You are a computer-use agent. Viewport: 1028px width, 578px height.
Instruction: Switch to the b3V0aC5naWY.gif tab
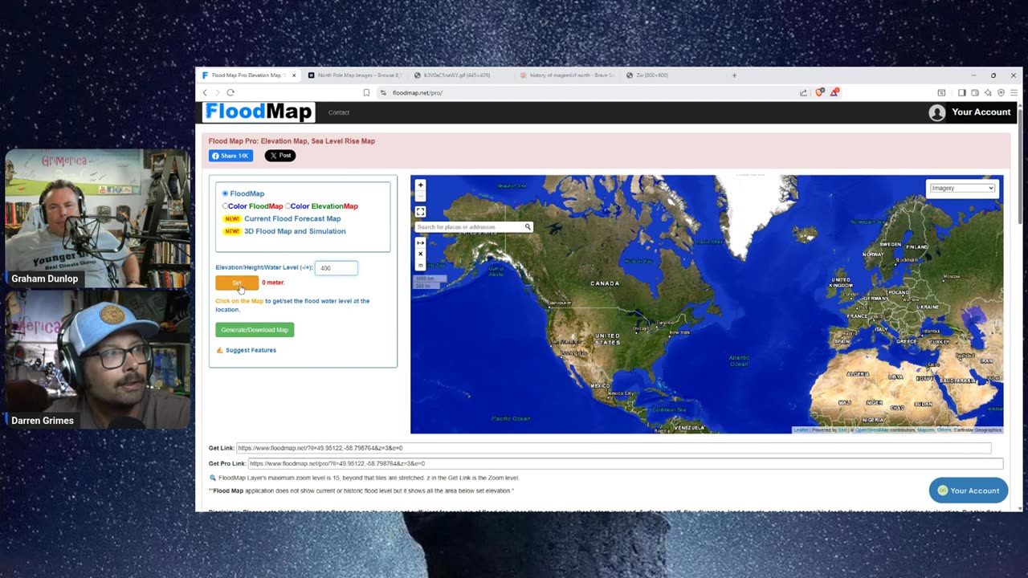click(460, 75)
